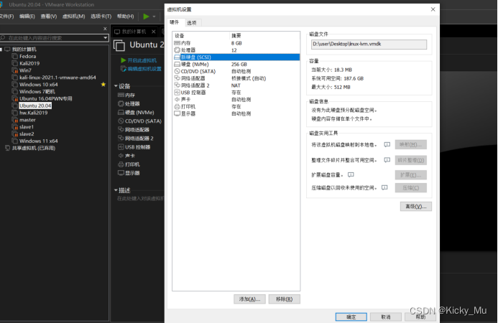This screenshot has width=498, height=323.
Task: Open the 选项卡(T) menu
Action: tap(101, 17)
